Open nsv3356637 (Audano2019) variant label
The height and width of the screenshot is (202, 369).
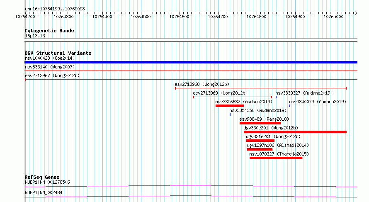click(244, 102)
